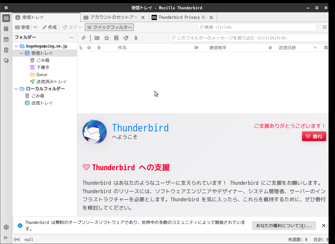Viewport: 335px width, 244px height.
Task: Select ごみ箱 under ローカルフォルダー
Action: click(45, 96)
